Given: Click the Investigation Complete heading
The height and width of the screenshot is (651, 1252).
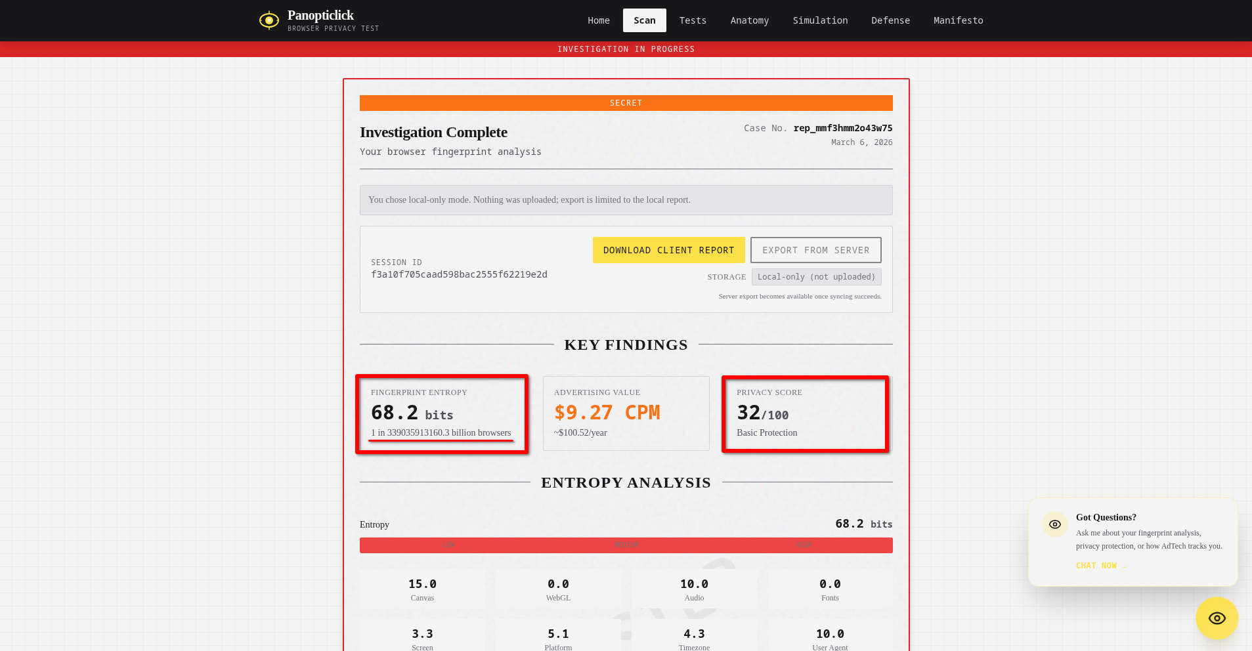Looking at the screenshot, I should [433, 132].
